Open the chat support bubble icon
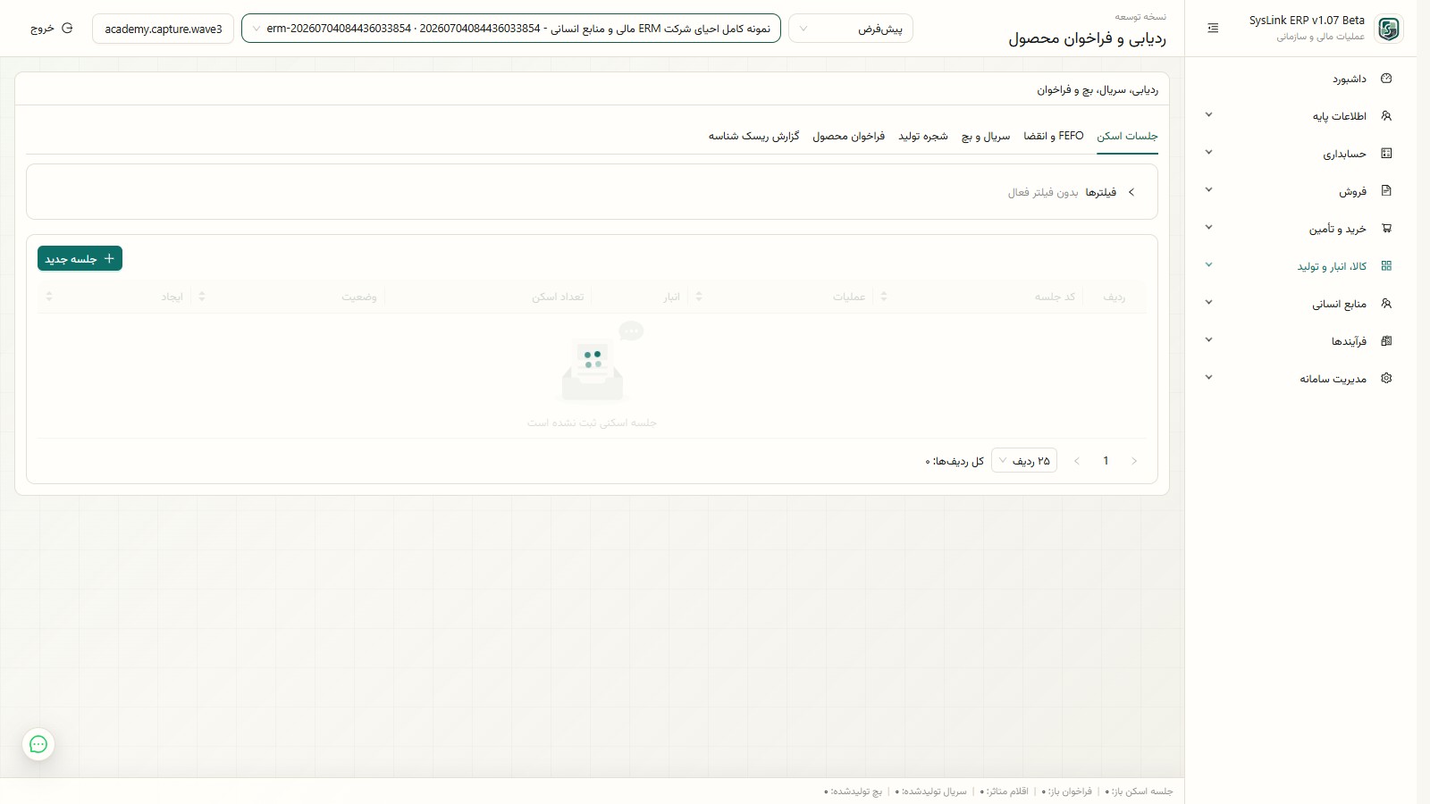The width and height of the screenshot is (1430, 804). point(38,744)
